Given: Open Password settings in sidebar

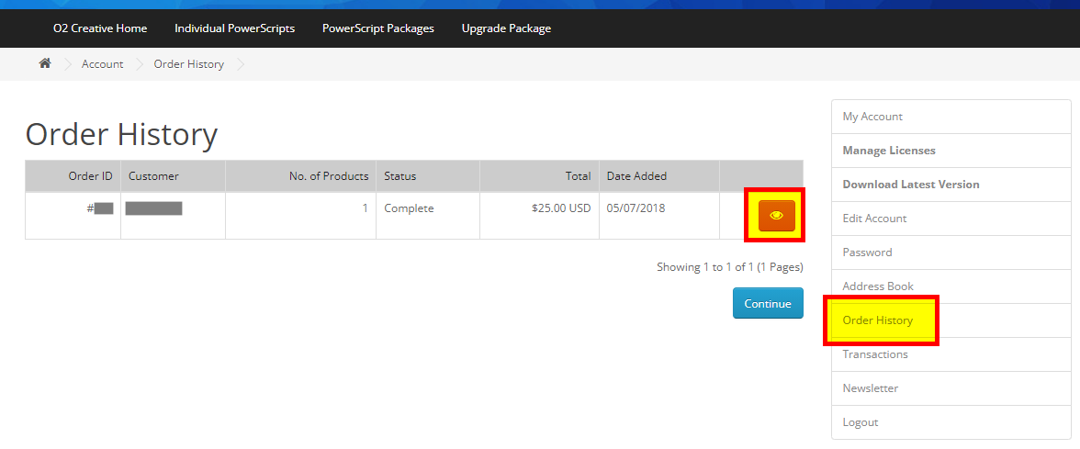Looking at the screenshot, I should coord(867,253).
